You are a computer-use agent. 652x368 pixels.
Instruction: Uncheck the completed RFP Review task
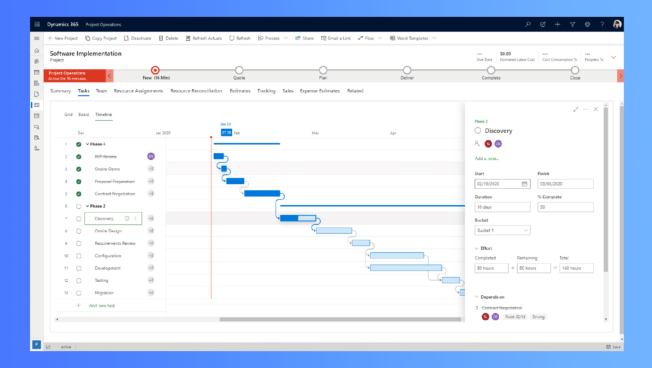(x=78, y=157)
